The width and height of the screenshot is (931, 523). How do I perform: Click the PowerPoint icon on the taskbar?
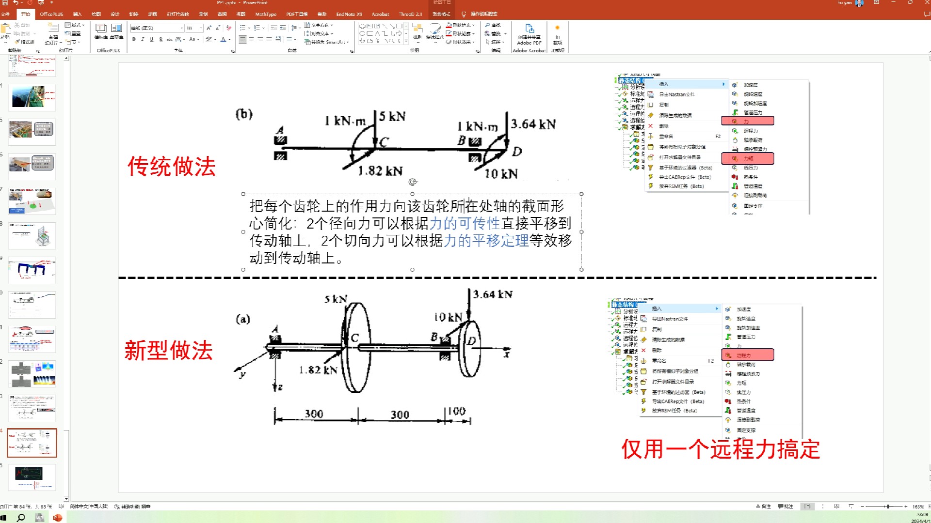(57, 518)
